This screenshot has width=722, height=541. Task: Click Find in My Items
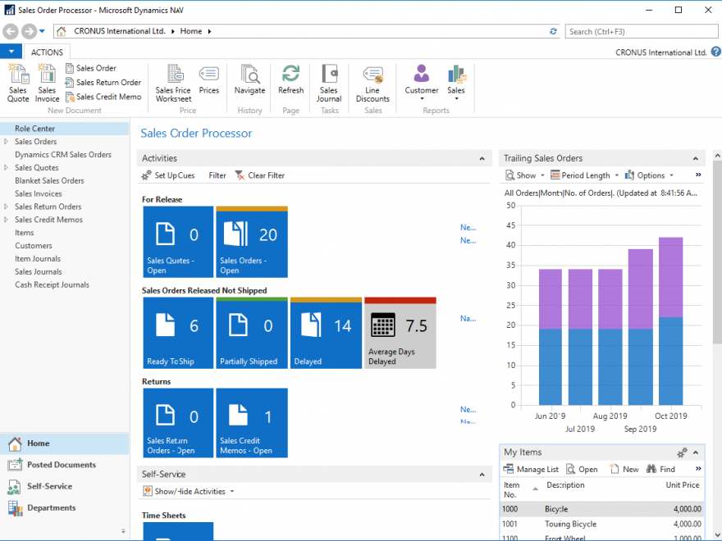[x=660, y=469]
